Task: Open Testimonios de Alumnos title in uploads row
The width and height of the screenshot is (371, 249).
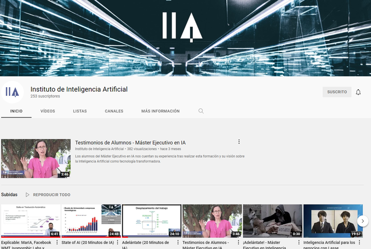Action: (206, 245)
